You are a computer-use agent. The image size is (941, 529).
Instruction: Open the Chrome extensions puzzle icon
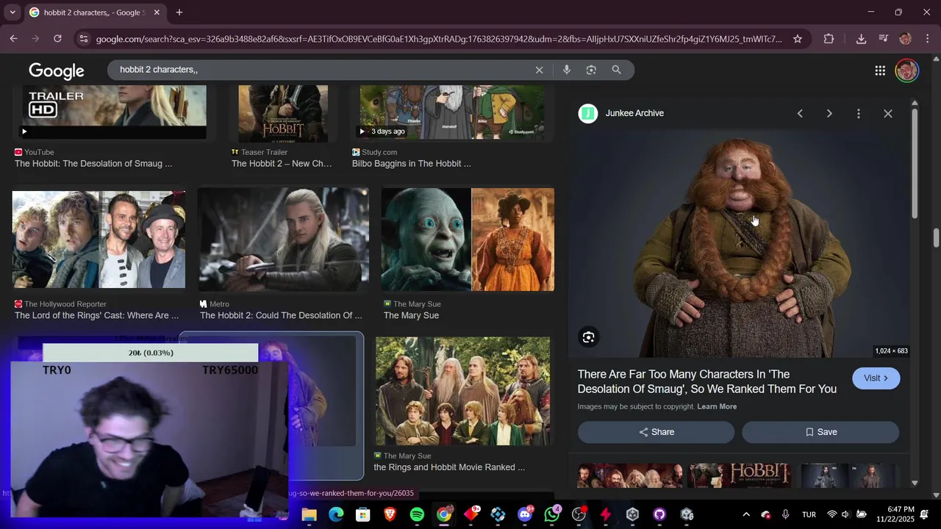coord(829,39)
